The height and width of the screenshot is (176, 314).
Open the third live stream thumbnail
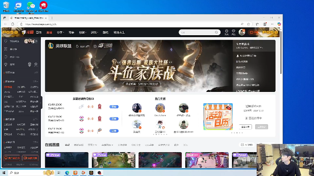(x=160, y=160)
